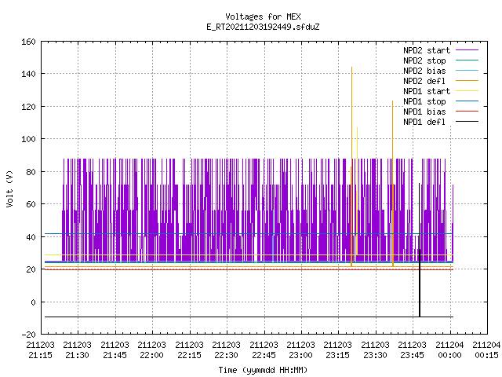Click the y-axis tick value 80
The width and height of the screenshot is (502, 377).
coord(31,172)
